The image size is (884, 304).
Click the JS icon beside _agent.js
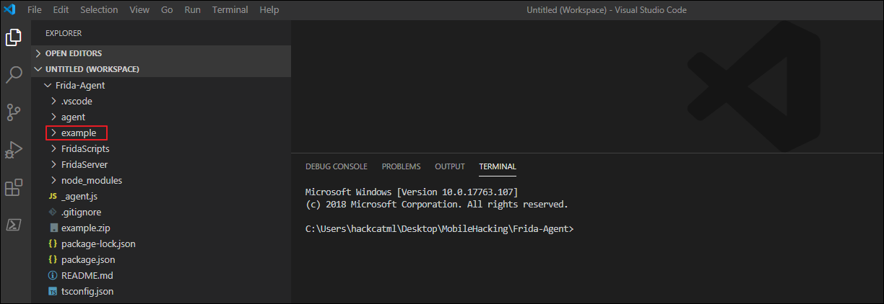click(53, 196)
